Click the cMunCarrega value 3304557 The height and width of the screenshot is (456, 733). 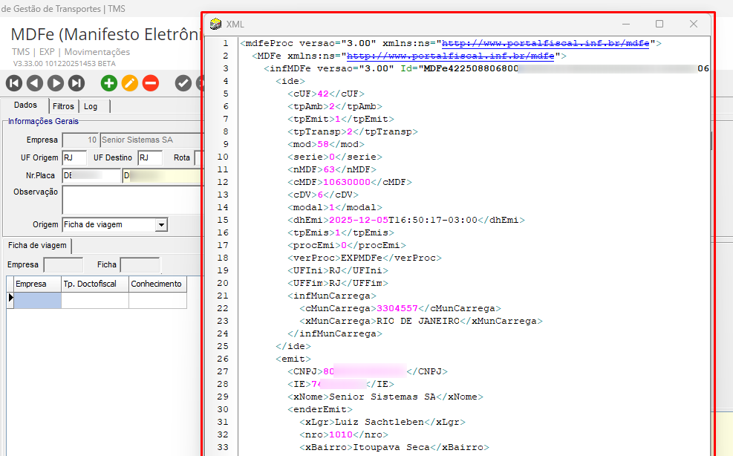click(397, 308)
